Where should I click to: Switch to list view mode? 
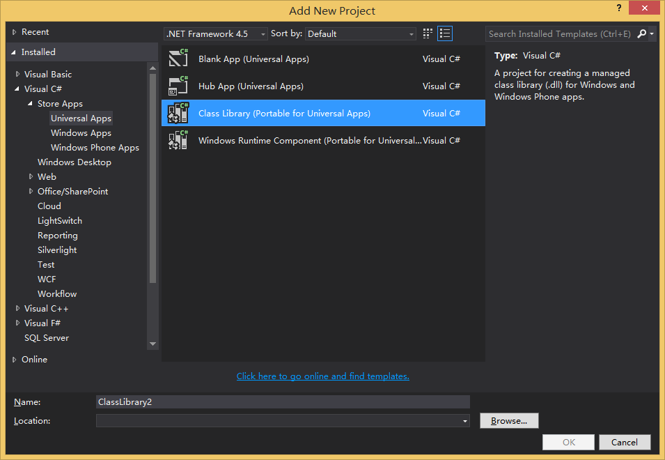(x=445, y=33)
